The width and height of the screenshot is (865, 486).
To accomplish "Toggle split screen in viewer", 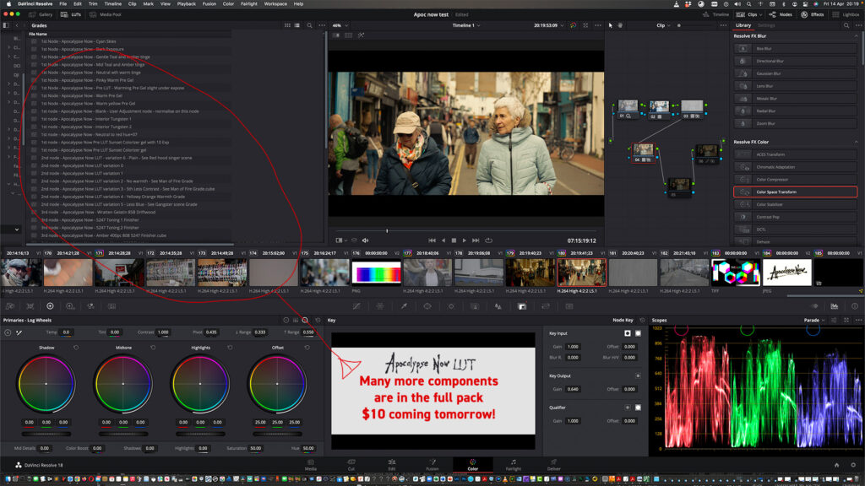I will [349, 35].
